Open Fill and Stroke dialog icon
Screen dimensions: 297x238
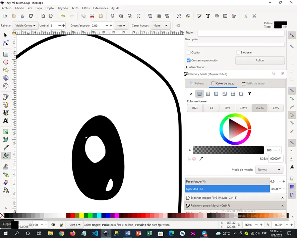[199, 16]
